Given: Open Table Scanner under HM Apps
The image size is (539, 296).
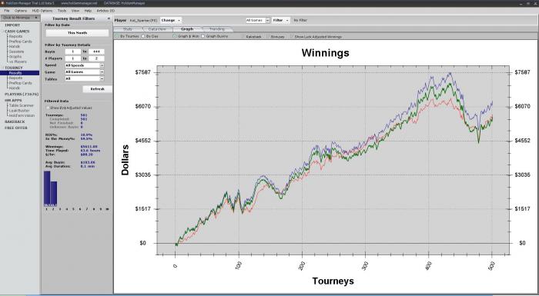Looking at the screenshot, I should click(x=22, y=105).
